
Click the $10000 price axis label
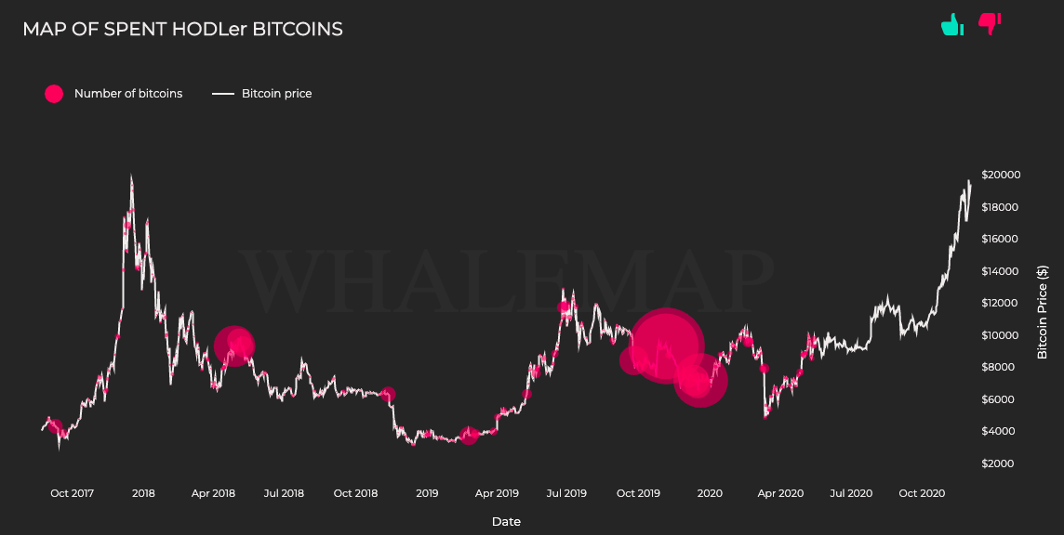click(1001, 335)
